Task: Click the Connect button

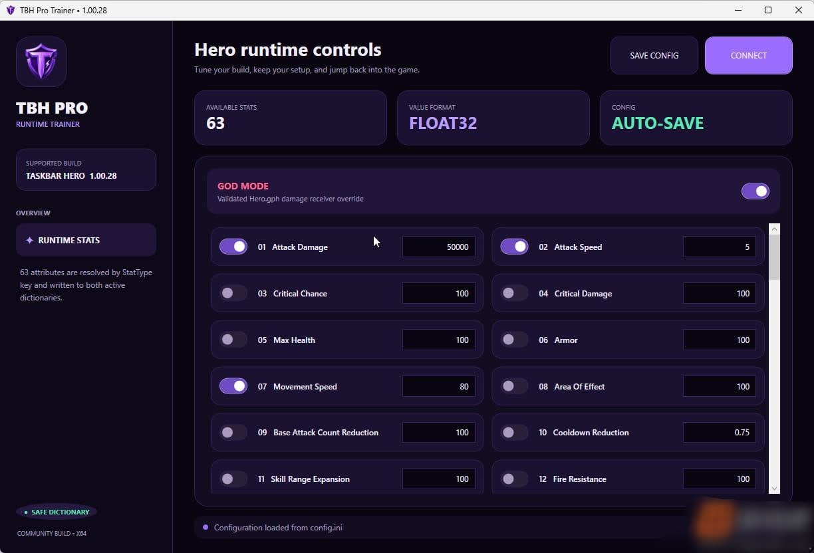Action: [749, 55]
